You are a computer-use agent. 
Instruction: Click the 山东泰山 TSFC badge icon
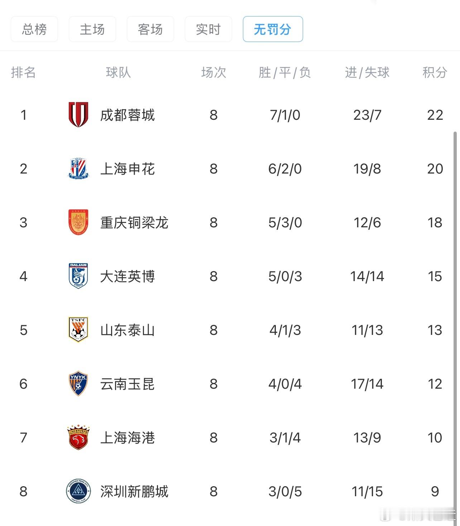[78, 330]
